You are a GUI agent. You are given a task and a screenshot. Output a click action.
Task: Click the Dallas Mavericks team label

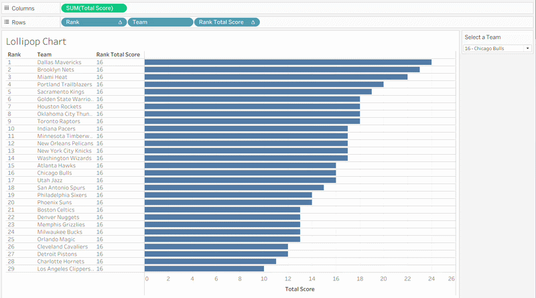pyautogui.click(x=59, y=62)
